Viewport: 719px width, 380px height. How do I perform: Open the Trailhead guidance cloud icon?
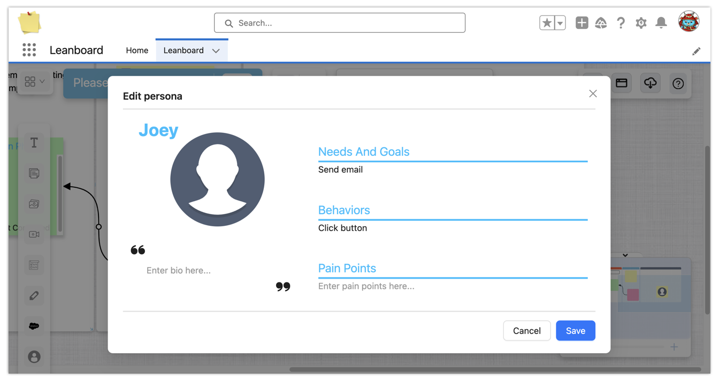coord(601,23)
